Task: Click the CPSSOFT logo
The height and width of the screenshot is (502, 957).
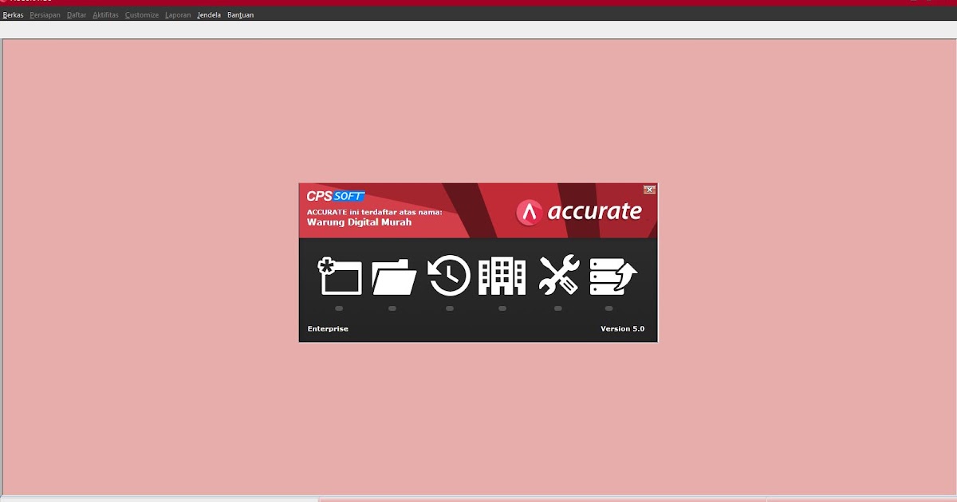Action: (x=336, y=196)
